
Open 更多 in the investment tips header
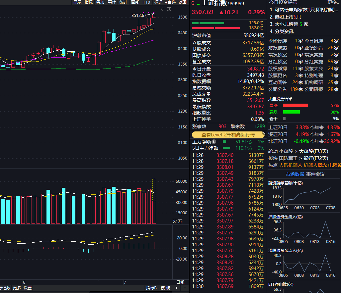(333, 3)
